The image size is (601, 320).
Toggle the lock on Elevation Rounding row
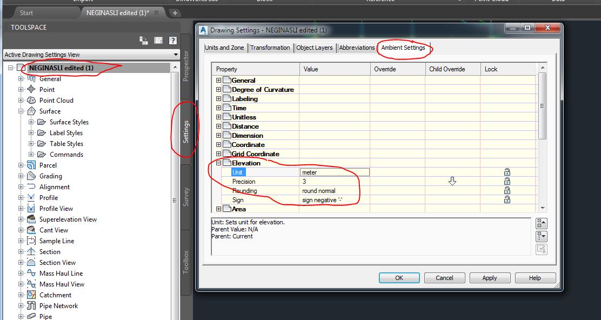click(x=507, y=190)
